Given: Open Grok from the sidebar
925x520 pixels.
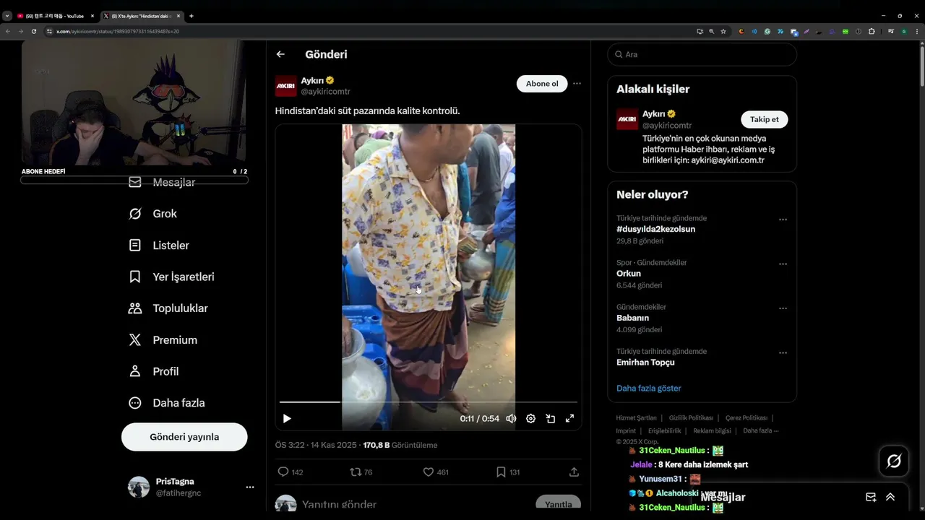Looking at the screenshot, I should pyautogui.click(x=165, y=214).
